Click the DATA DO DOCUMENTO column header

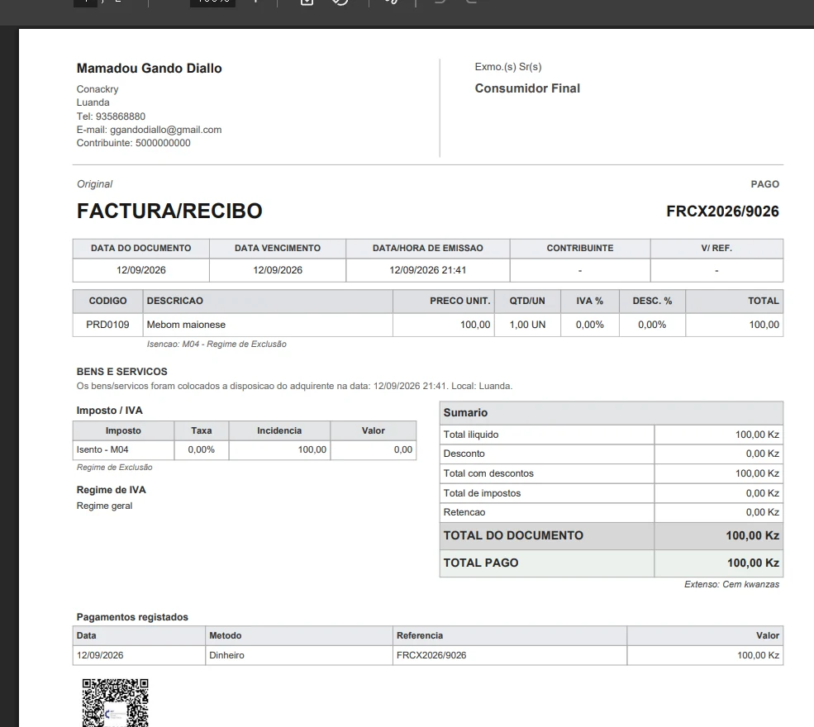141,248
